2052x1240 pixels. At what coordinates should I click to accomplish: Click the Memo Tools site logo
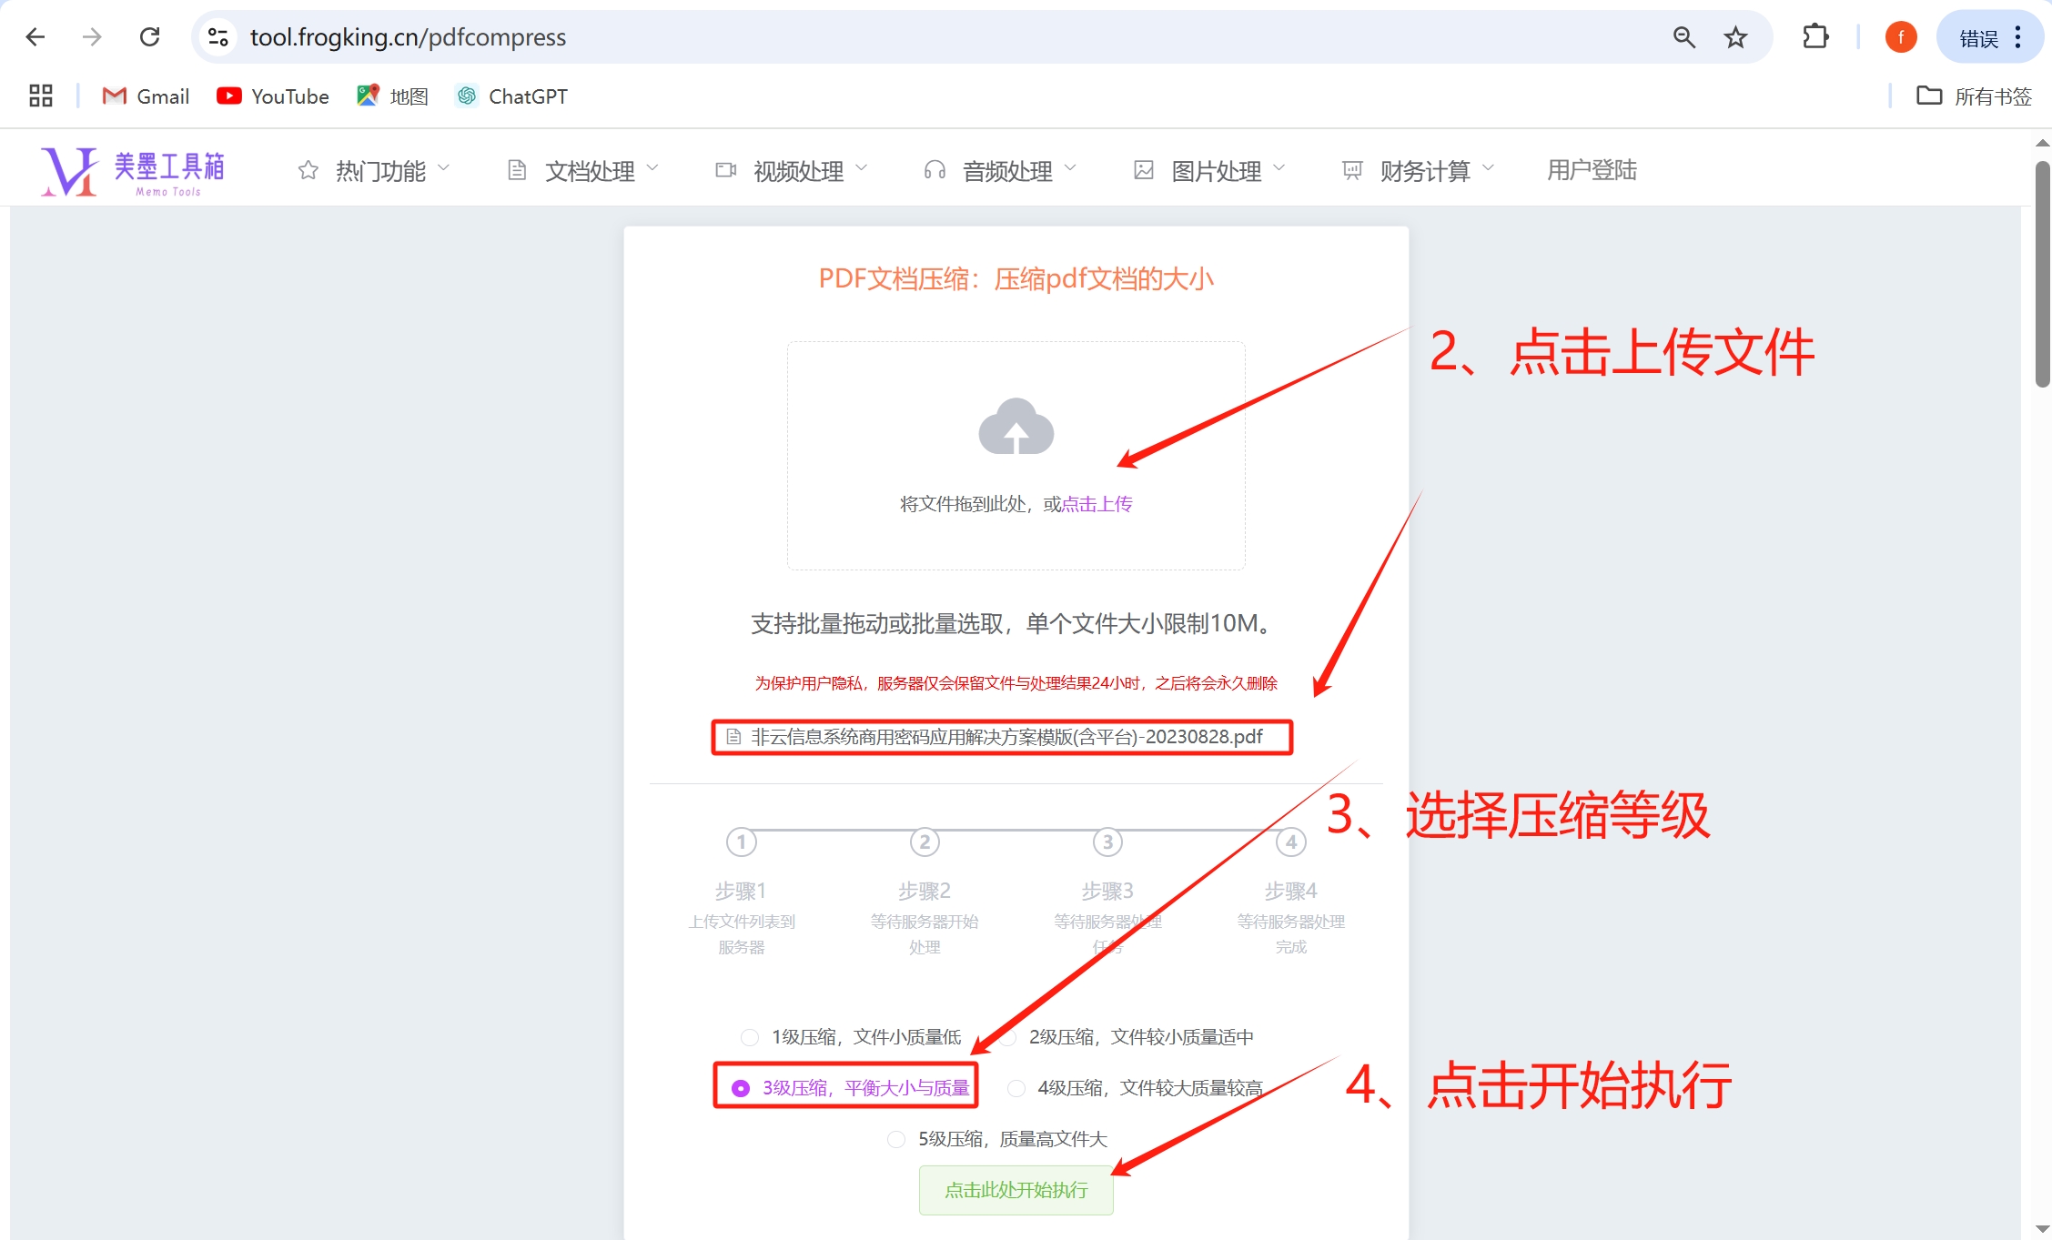click(x=133, y=171)
